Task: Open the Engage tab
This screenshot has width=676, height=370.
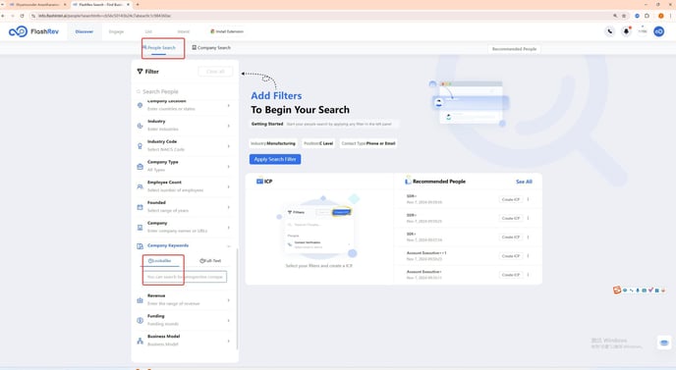Action: tap(116, 31)
